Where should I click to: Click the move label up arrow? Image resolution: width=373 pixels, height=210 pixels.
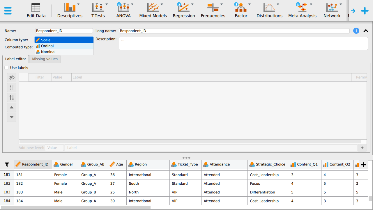tap(12, 107)
